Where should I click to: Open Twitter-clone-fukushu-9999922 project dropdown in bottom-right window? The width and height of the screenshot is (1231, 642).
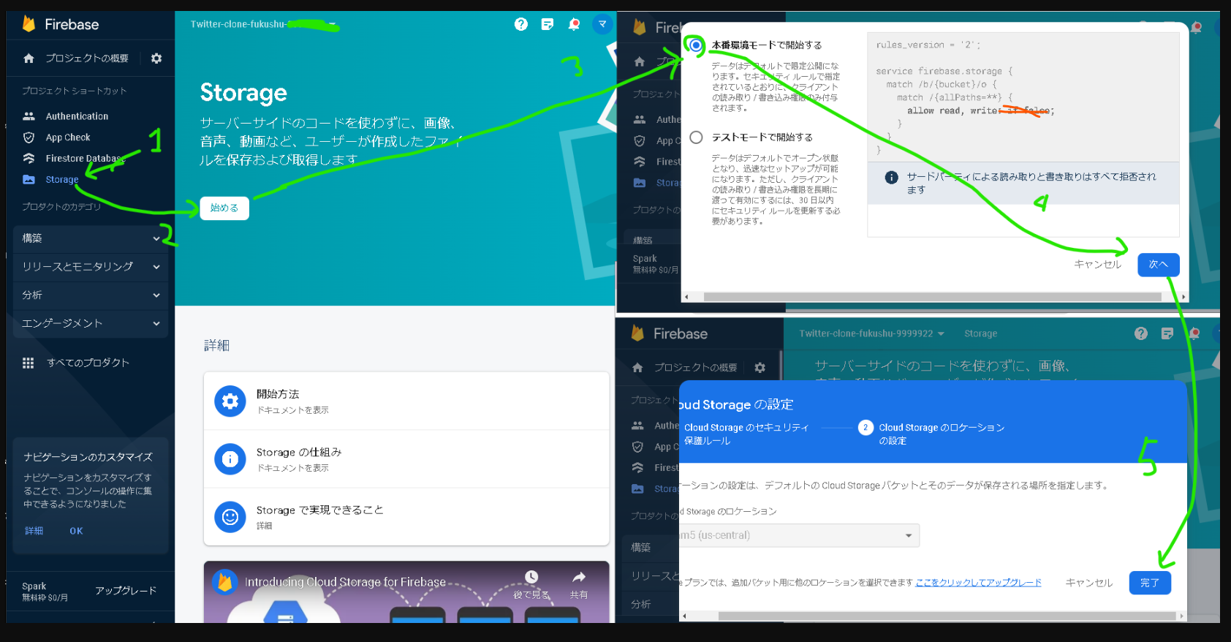872,333
